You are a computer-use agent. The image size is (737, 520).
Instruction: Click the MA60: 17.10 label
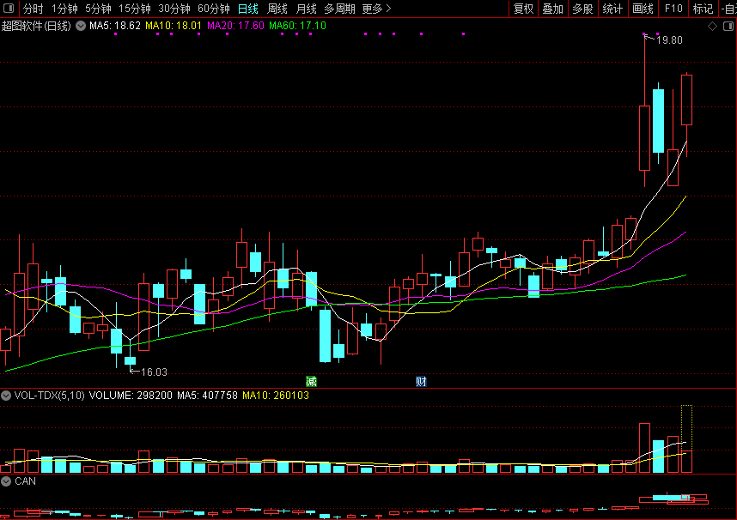point(297,26)
